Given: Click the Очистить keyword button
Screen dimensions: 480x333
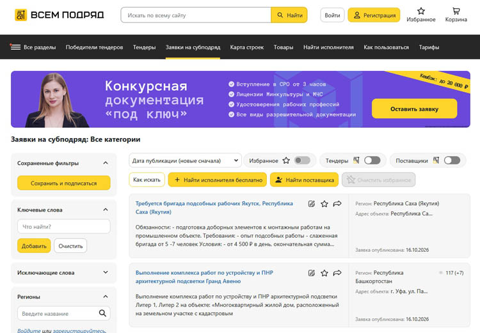Looking at the screenshot, I should point(70,246).
